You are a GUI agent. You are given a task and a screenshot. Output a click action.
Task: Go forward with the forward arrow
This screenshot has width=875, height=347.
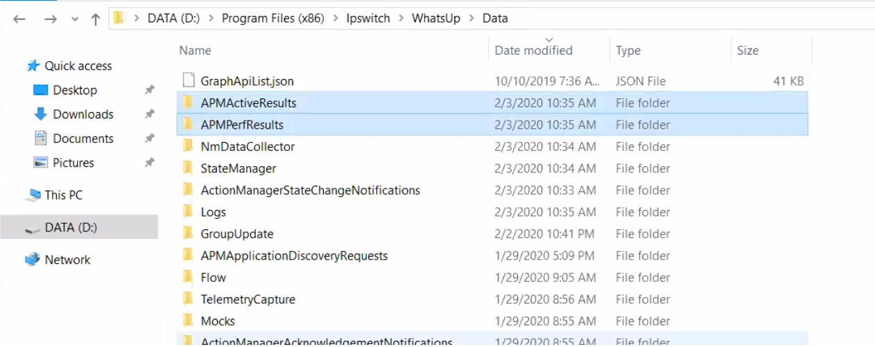[x=50, y=19]
